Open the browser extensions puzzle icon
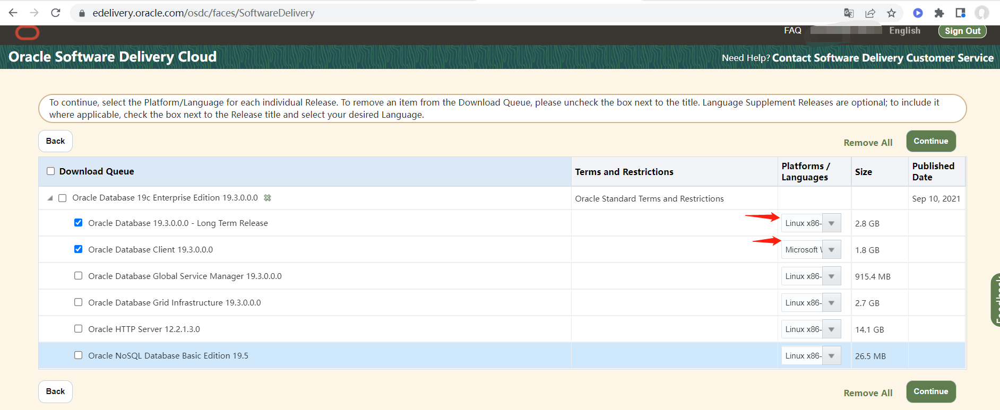The height and width of the screenshot is (410, 1000). [939, 13]
